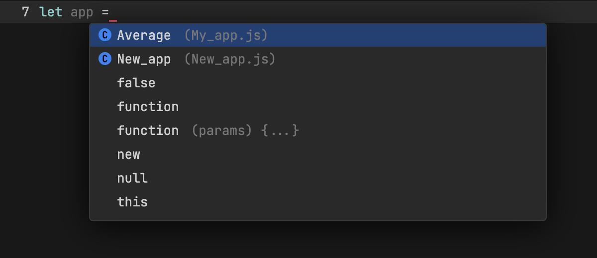Click the class icon beside Average
The height and width of the screenshot is (258, 597).
104,35
